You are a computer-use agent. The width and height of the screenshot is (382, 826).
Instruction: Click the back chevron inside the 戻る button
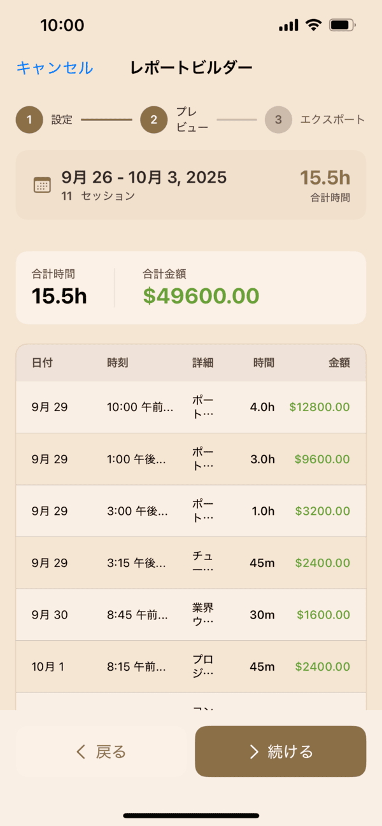pyautogui.click(x=79, y=752)
